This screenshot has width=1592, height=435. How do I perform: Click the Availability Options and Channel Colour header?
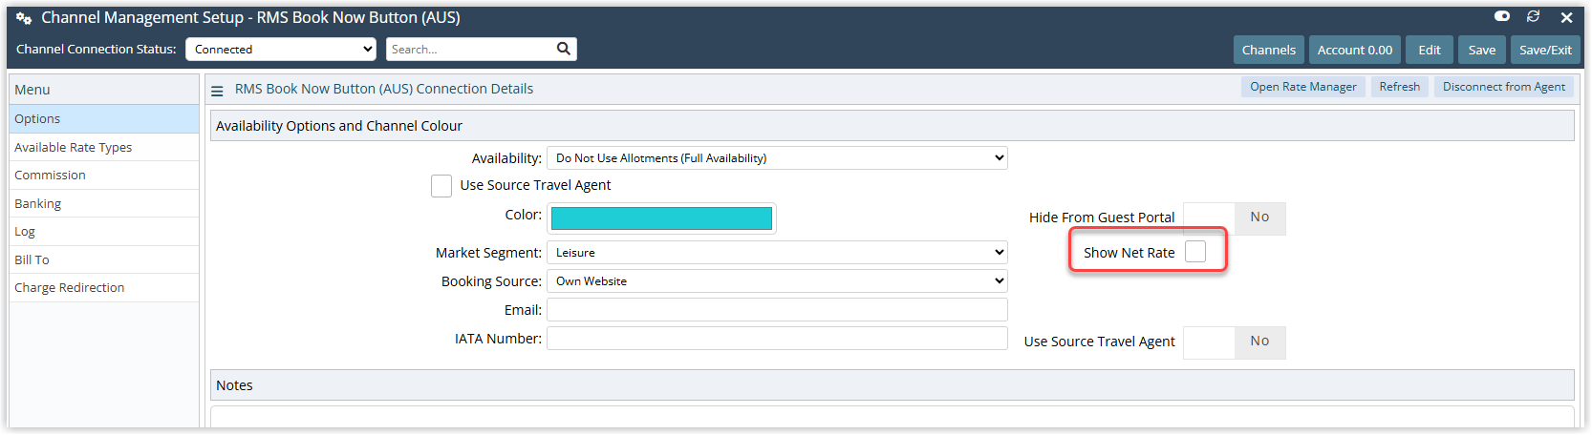coord(892,126)
